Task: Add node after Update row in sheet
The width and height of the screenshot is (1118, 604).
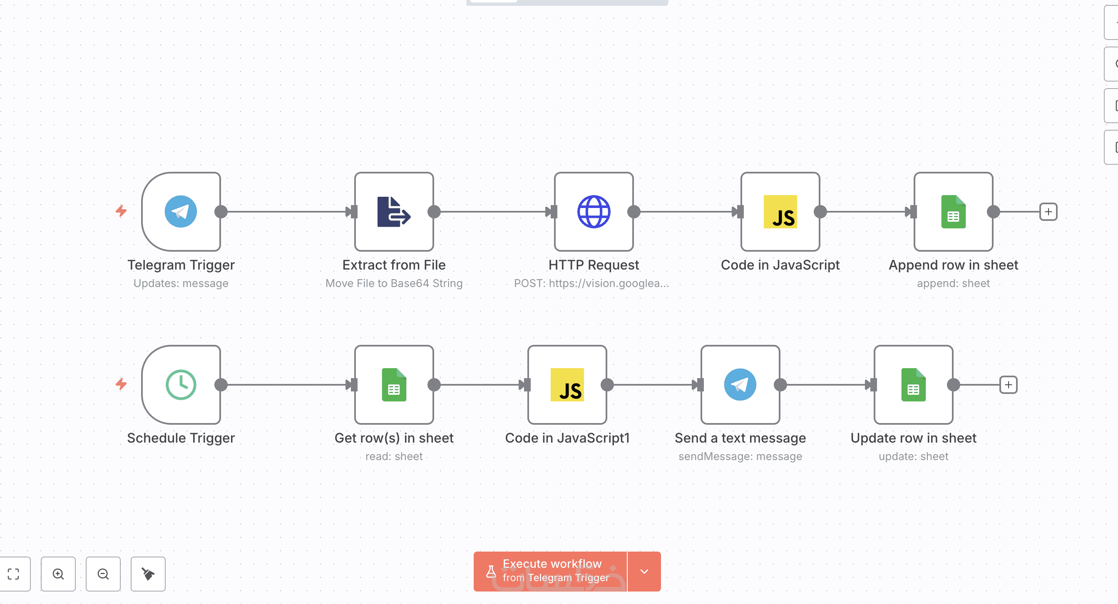Action: 1008,385
